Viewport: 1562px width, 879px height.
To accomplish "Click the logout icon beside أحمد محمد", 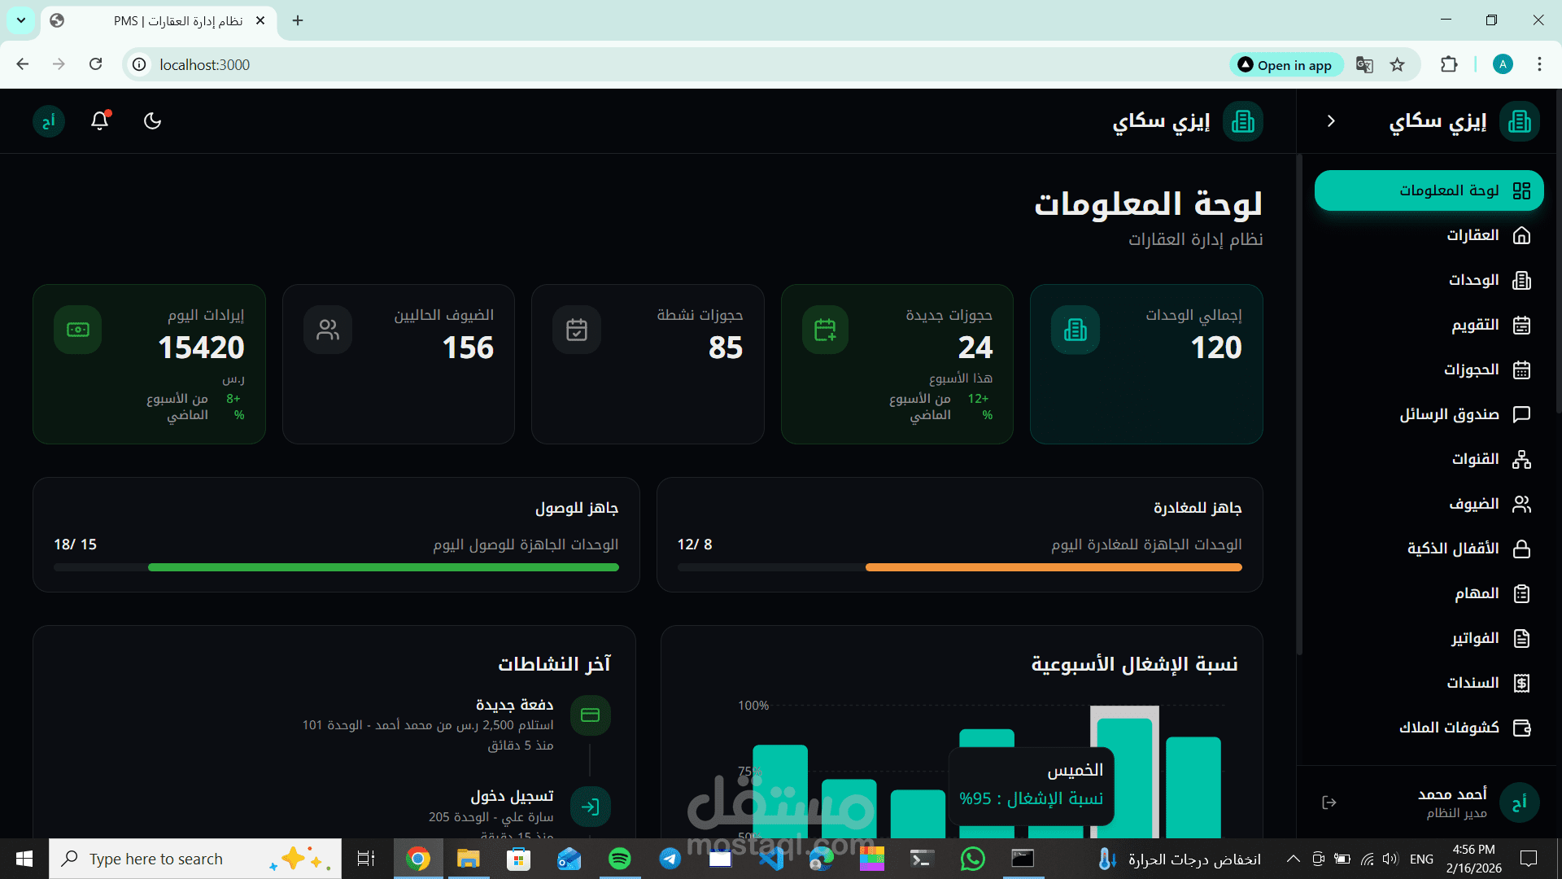I will pyautogui.click(x=1330, y=802).
